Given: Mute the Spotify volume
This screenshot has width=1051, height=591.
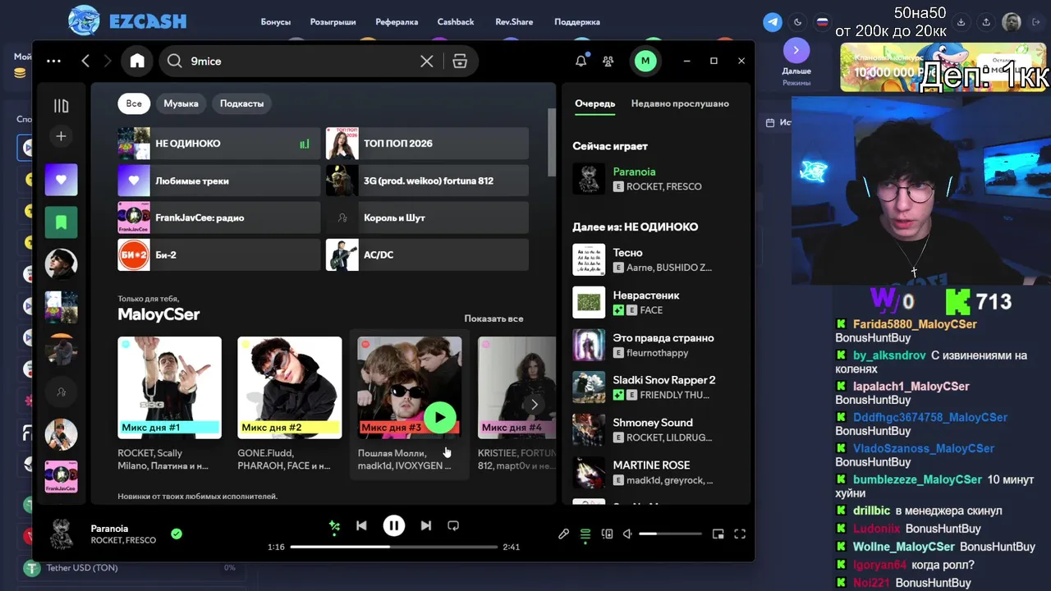Looking at the screenshot, I should pos(627,534).
